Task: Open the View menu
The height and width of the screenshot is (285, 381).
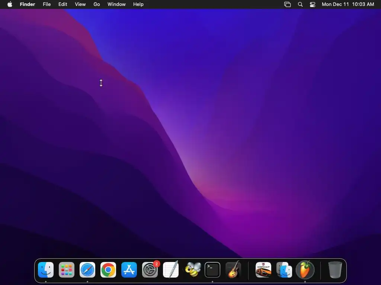Action: 80,4
